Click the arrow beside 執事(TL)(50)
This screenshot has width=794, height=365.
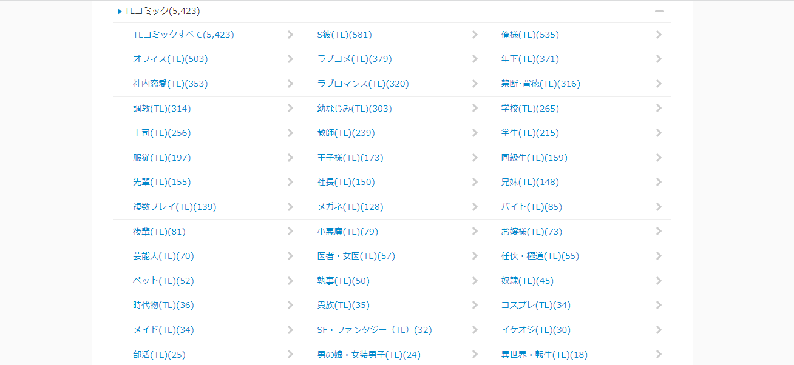(475, 281)
